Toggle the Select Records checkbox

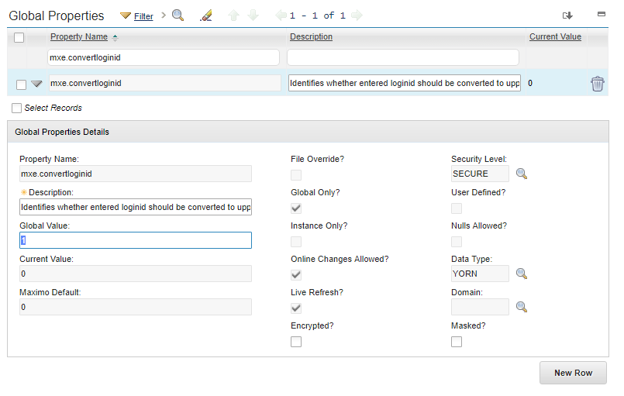[x=16, y=108]
